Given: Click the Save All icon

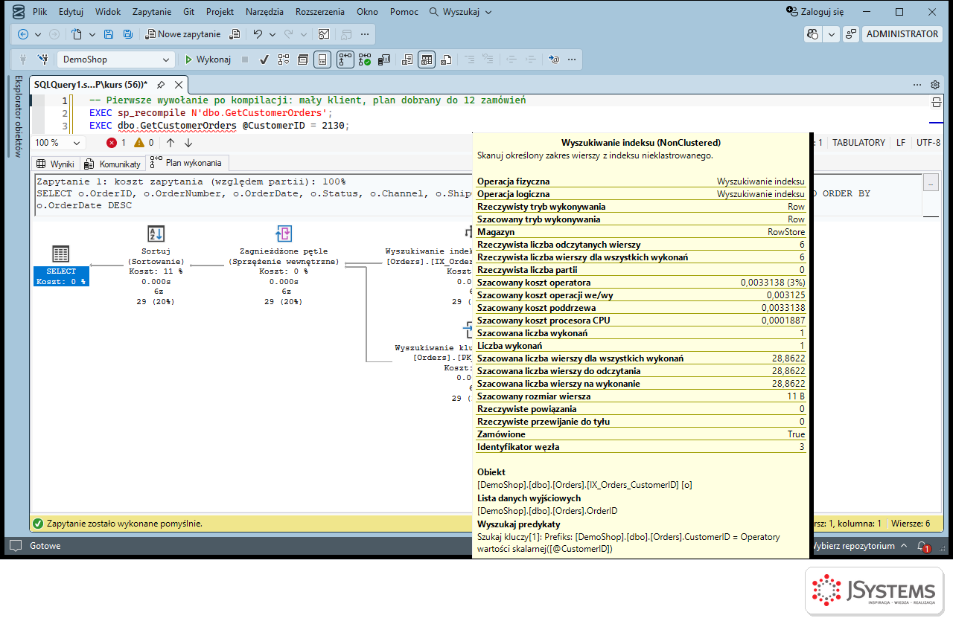Looking at the screenshot, I should point(128,34).
